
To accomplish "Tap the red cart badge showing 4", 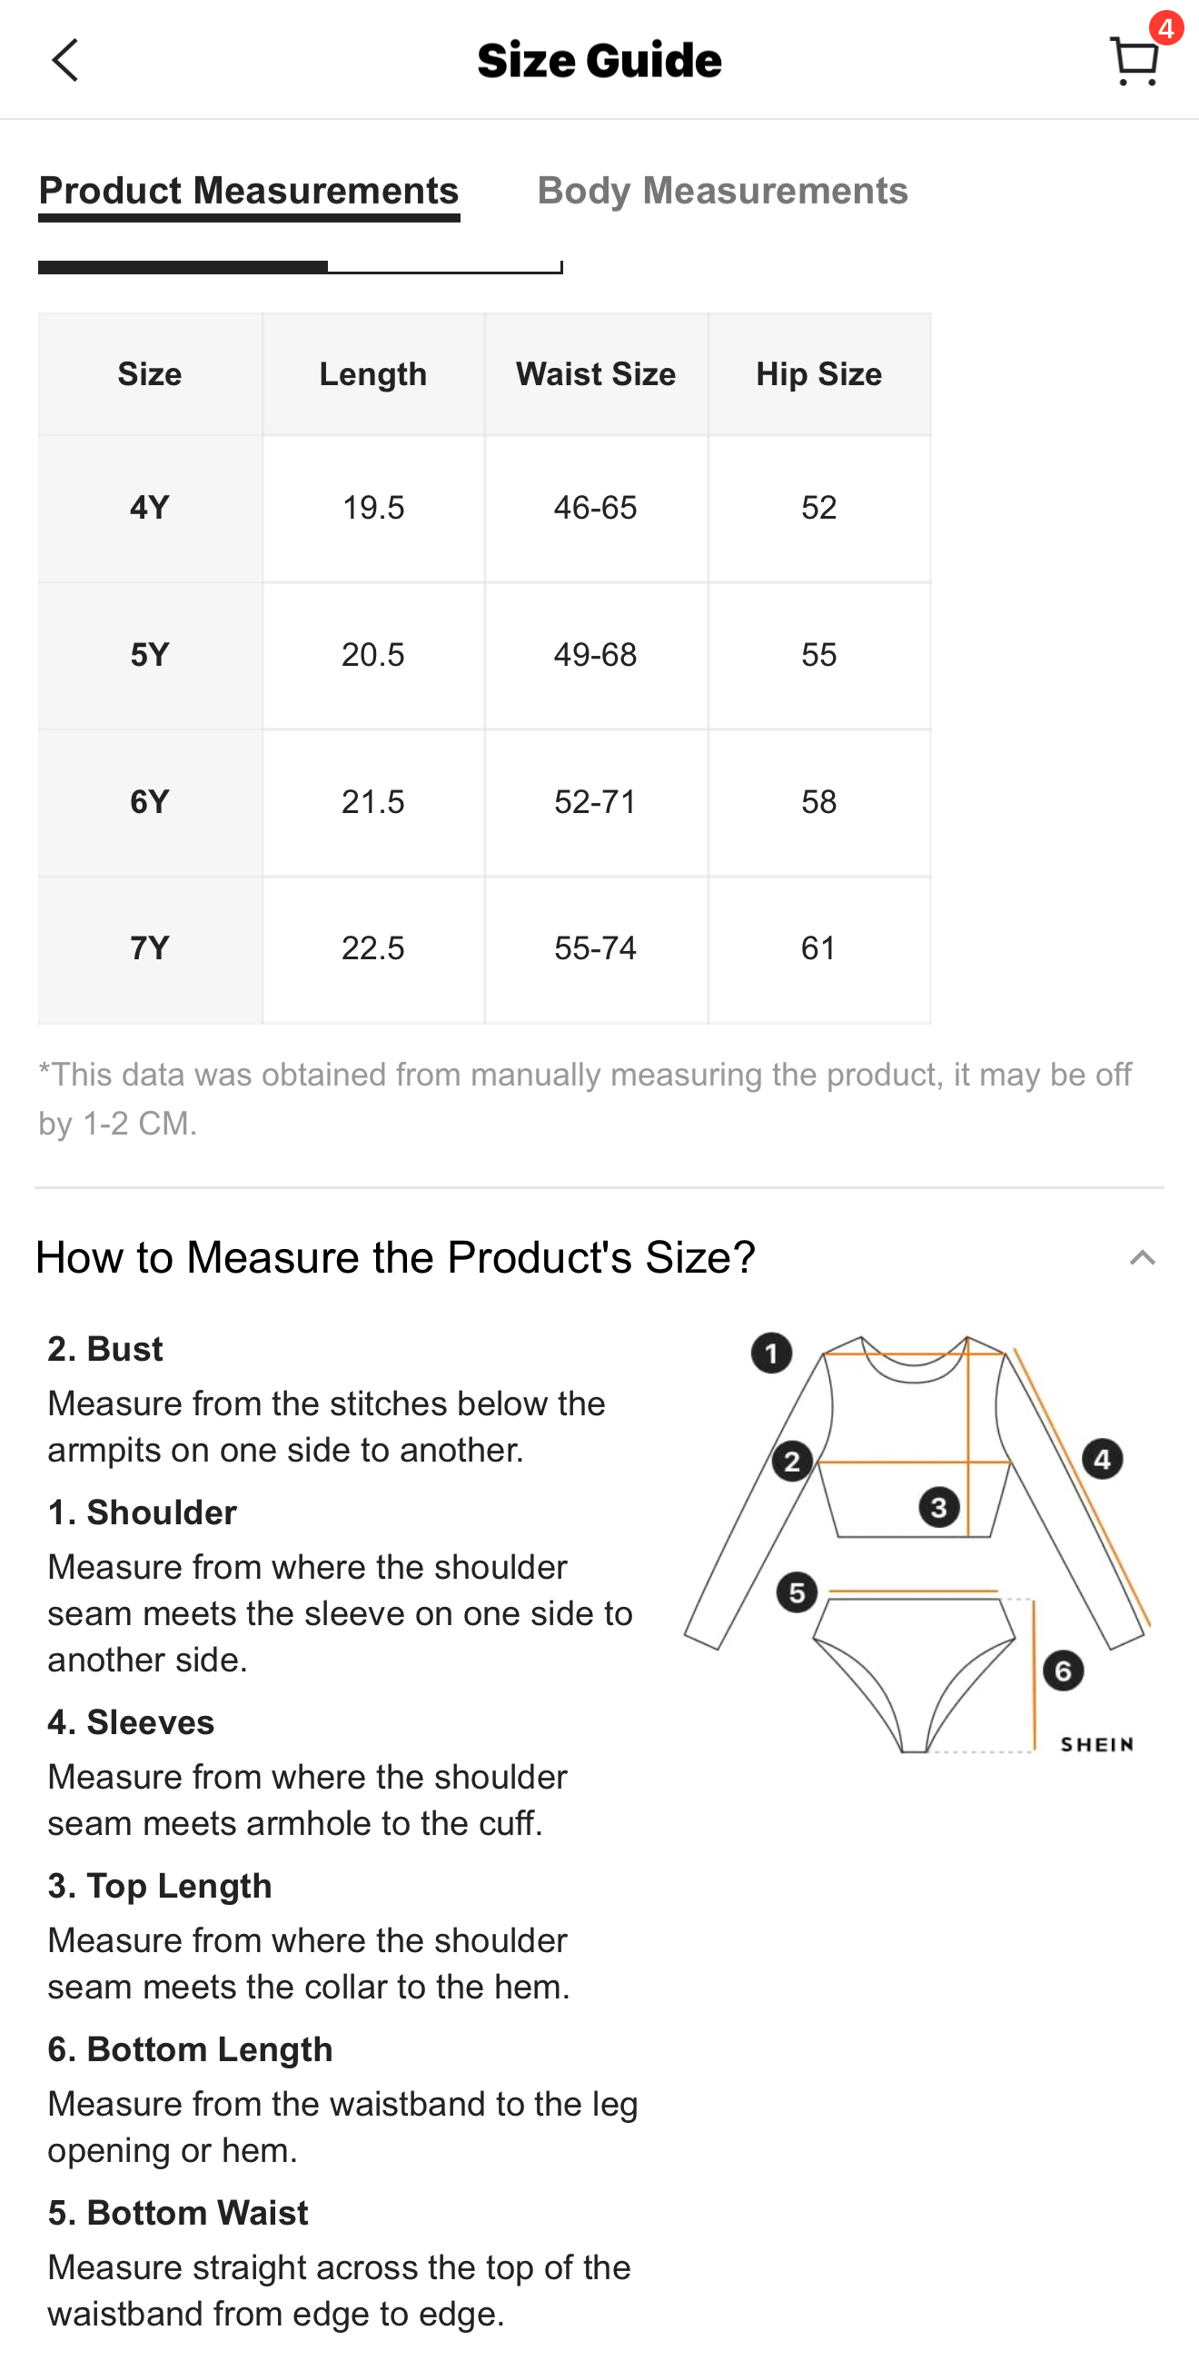I will (x=1166, y=28).
